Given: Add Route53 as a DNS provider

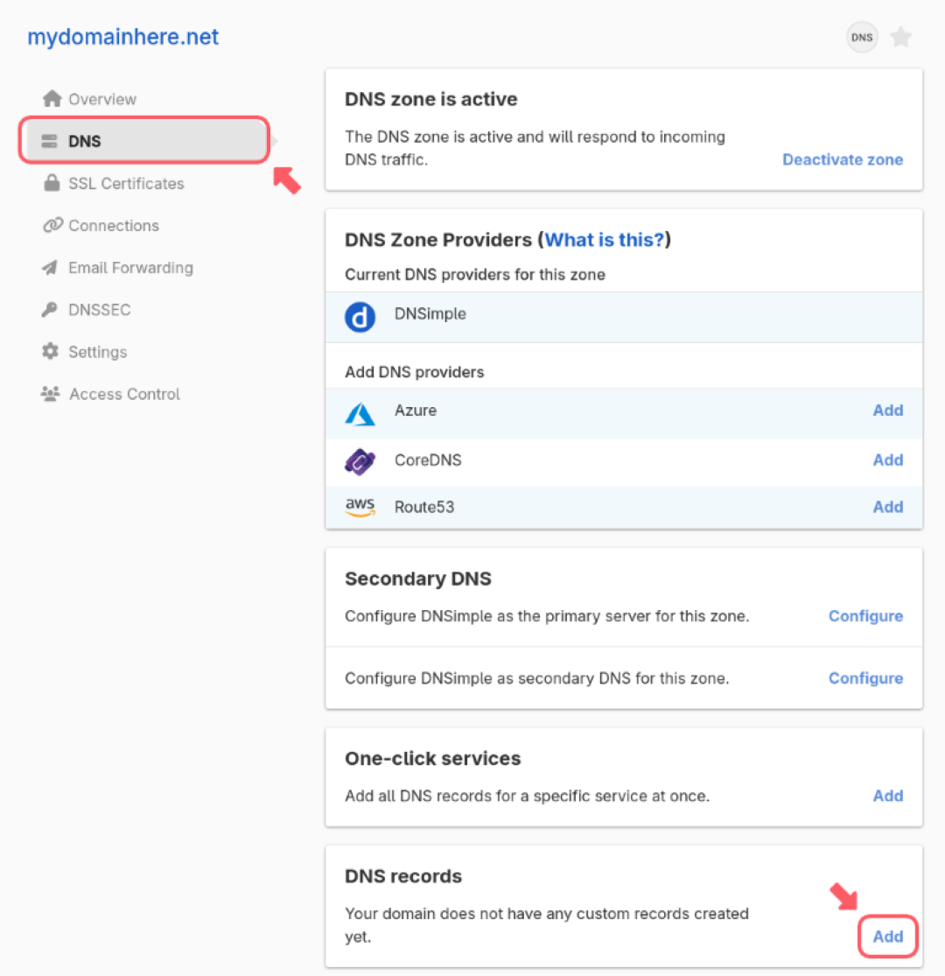Looking at the screenshot, I should [x=888, y=506].
